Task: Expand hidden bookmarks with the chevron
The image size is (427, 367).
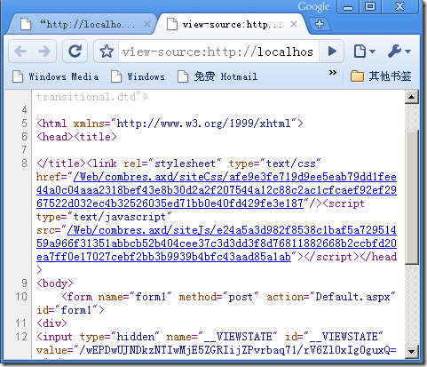Action: pyautogui.click(x=333, y=72)
